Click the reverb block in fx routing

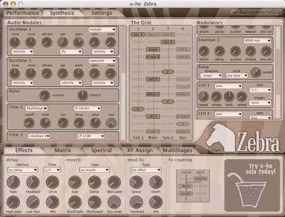click(x=186, y=194)
